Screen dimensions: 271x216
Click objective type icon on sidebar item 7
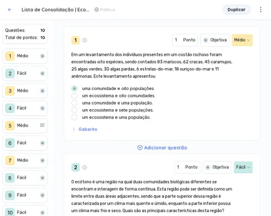pyautogui.click(x=42, y=160)
